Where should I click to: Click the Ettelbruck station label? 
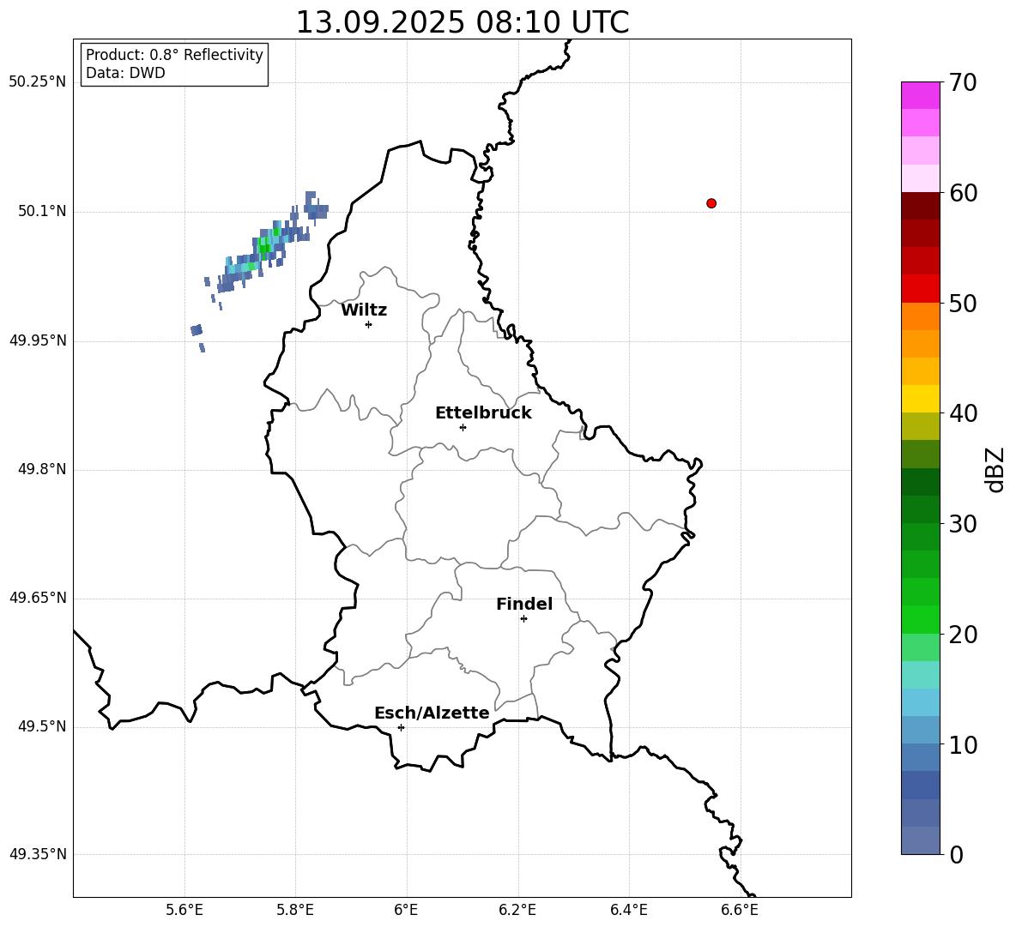pos(483,413)
